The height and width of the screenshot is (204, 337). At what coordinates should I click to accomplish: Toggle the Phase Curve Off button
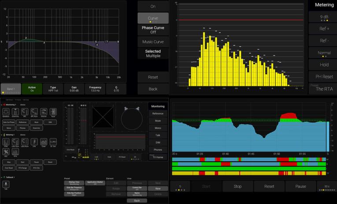[153, 30]
